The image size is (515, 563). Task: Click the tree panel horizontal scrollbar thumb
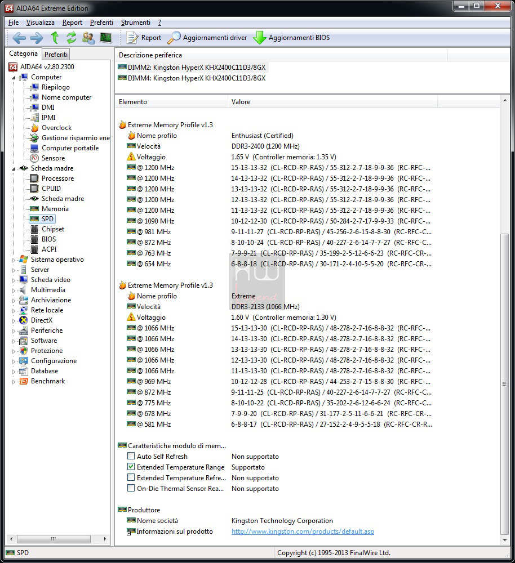pyautogui.click(x=54, y=539)
